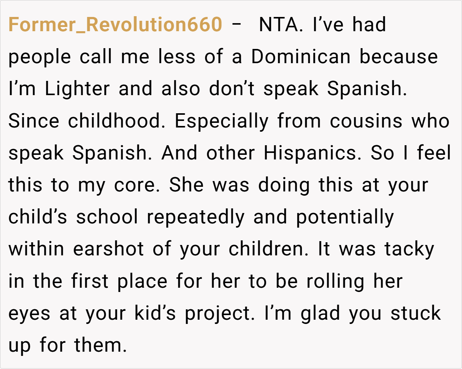Viewport: 462px width, 369px height.
Task: Click the word "glad" in the comment
Action: pyautogui.click(x=320, y=313)
